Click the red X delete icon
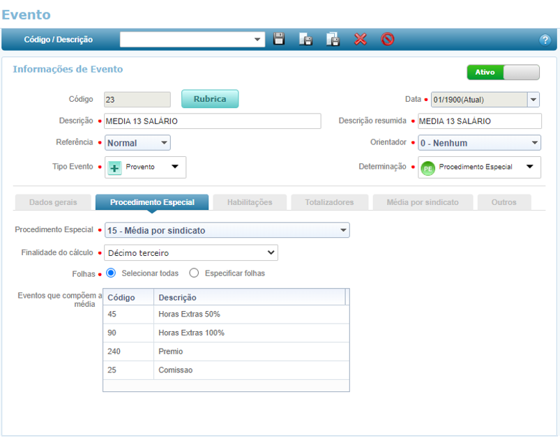This screenshot has height=440, width=560. tap(361, 40)
